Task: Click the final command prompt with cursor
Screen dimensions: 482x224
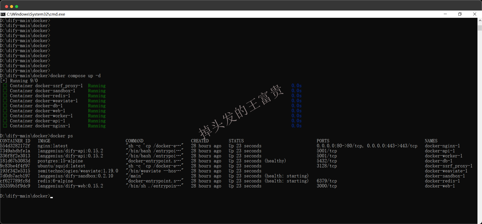Action: (x=26, y=196)
